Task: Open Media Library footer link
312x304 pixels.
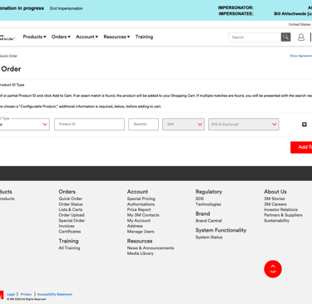Action: [x=141, y=253]
